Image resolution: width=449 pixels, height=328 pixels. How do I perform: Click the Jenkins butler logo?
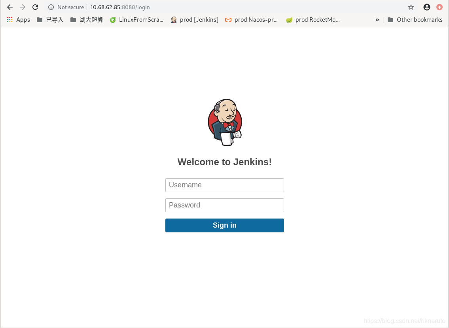(225, 123)
